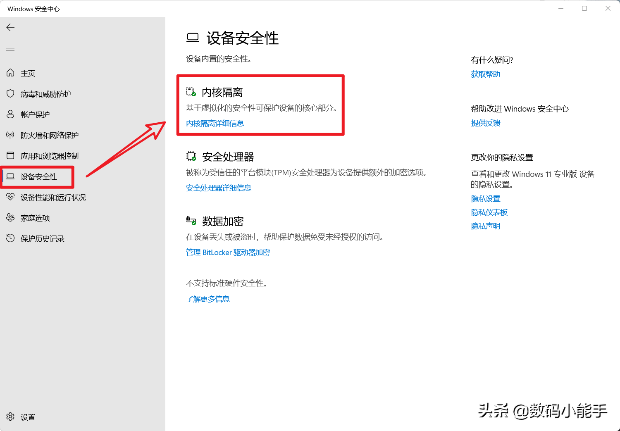Click the account protection person icon
The image size is (620, 431).
[x=10, y=114]
